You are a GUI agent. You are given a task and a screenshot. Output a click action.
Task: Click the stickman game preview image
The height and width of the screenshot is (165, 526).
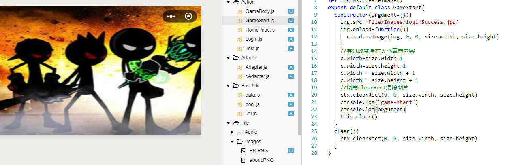100,70
